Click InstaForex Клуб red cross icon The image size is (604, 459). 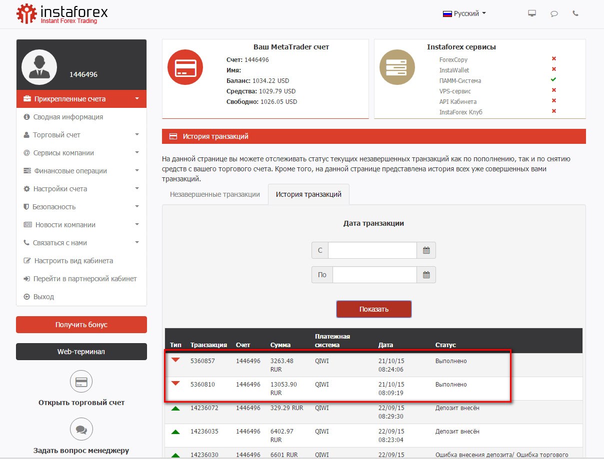553,111
